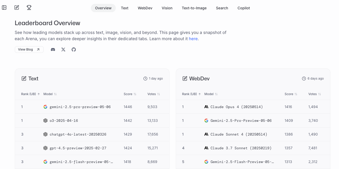Screen dimensions: 339x169
Task: Sort Text table by Score column
Action: [130, 94]
